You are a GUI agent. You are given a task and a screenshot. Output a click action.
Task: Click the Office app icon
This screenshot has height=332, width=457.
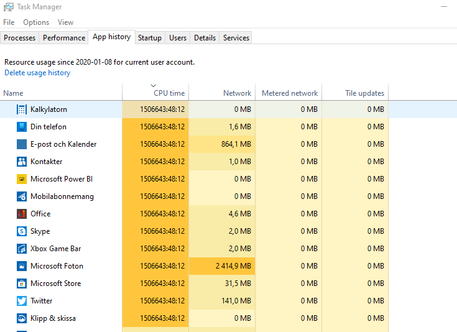coord(22,214)
